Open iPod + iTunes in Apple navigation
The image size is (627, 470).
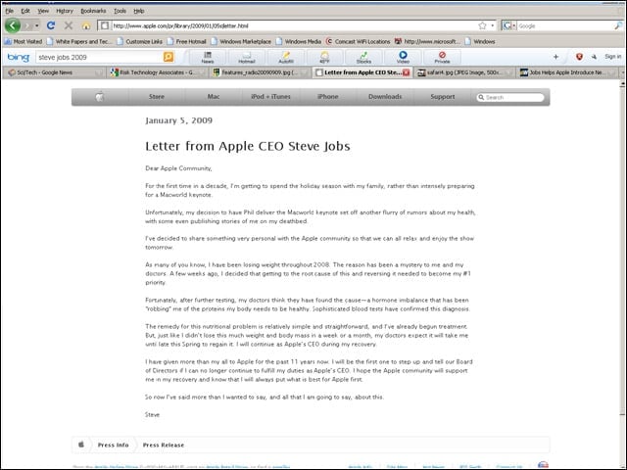tap(270, 97)
